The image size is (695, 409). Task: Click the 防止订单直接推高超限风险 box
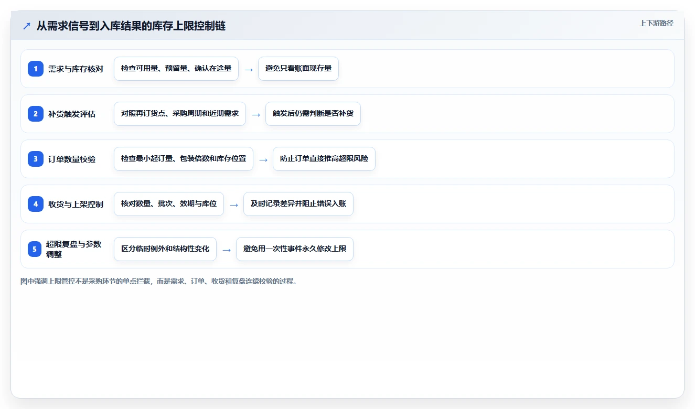click(324, 159)
